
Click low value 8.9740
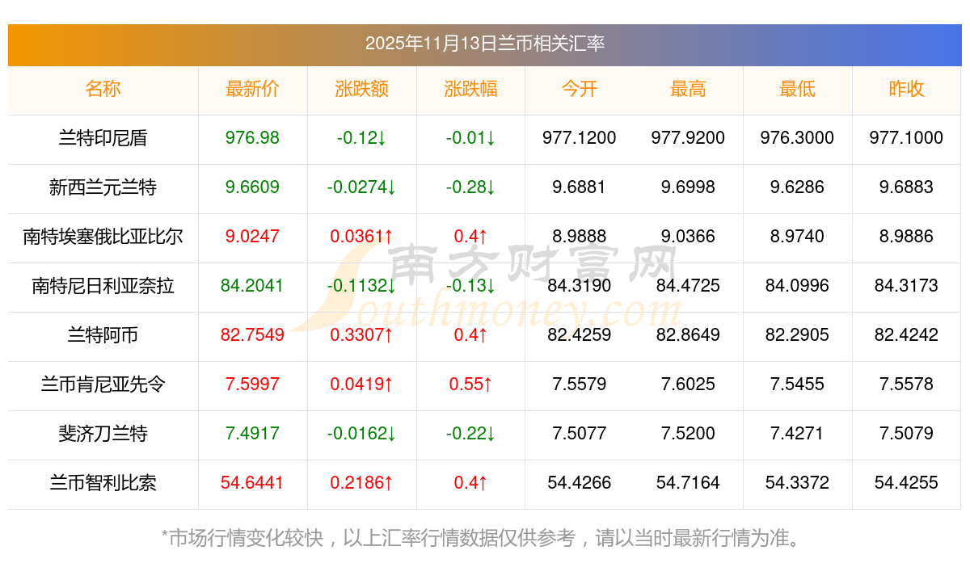[x=797, y=237]
